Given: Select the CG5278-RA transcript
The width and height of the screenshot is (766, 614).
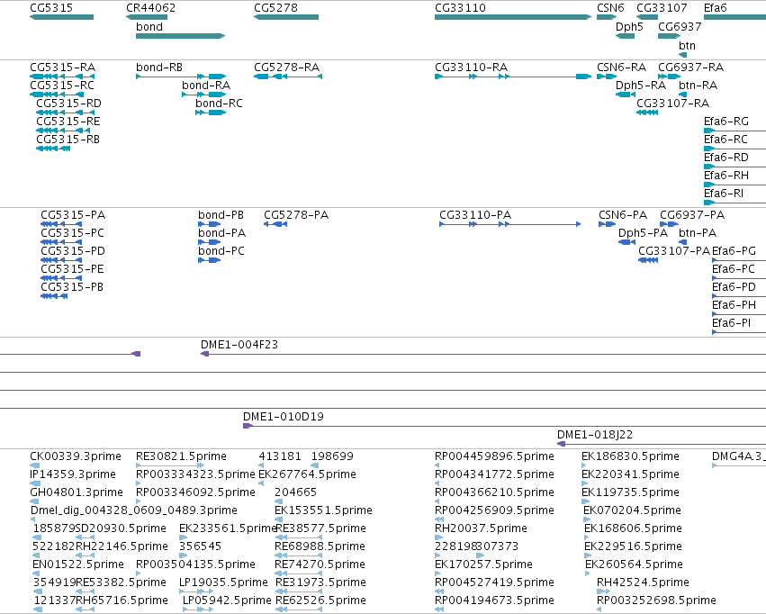Looking at the screenshot, I should tap(287, 68).
